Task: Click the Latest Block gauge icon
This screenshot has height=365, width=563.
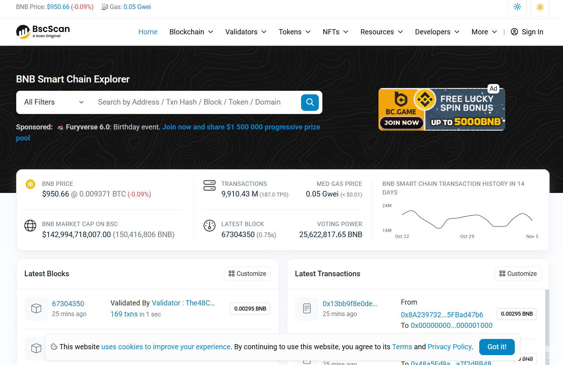Action: tap(209, 226)
